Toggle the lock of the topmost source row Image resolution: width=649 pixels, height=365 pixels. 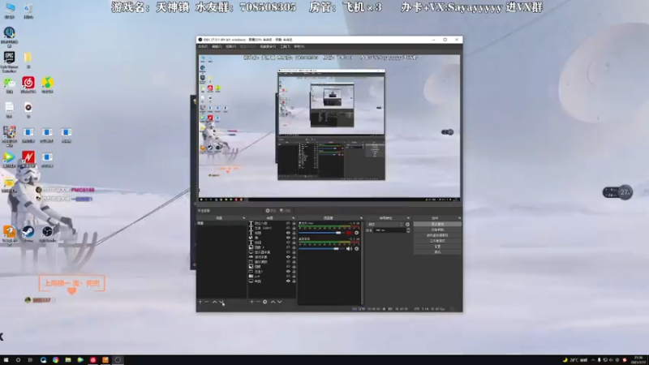coord(294,224)
